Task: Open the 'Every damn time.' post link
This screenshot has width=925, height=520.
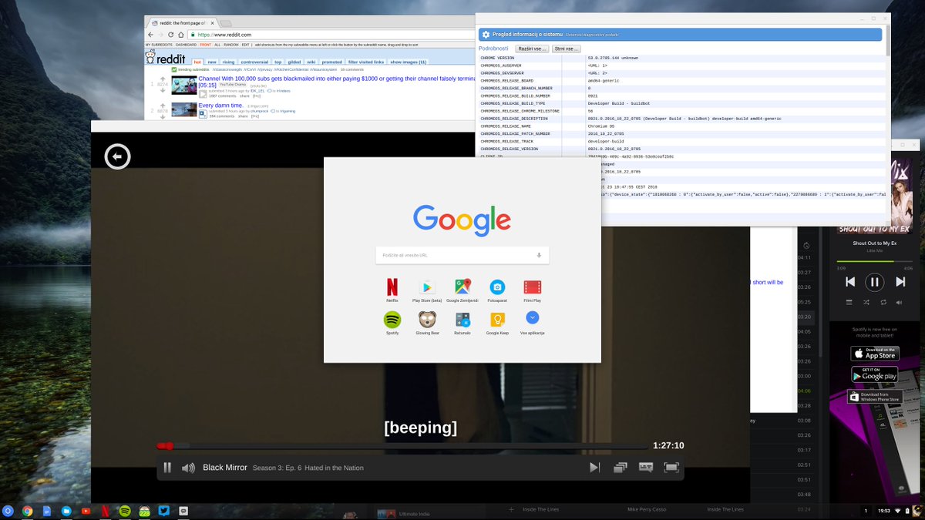Action: coord(220,106)
